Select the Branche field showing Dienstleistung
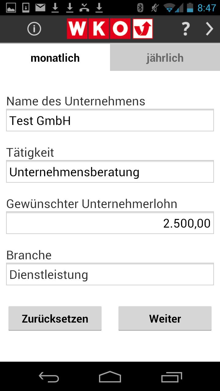The height and width of the screenshot is (391, 220). pos(110,274)
